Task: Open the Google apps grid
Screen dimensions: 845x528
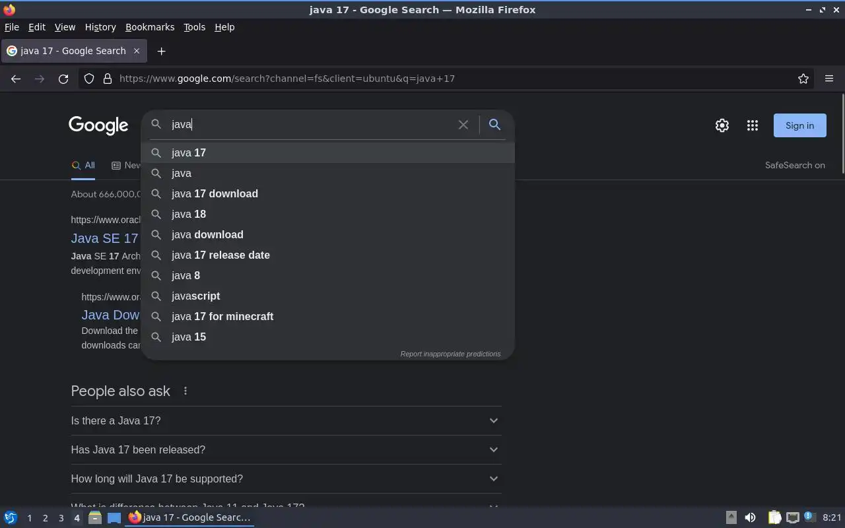Action: [x=753, y=125]
